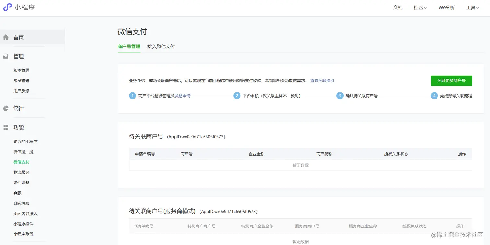This screenshot has height=245, width=490.
Task: Open 订阅消息 in the sidebar
Action: click(x=21, y=204)
